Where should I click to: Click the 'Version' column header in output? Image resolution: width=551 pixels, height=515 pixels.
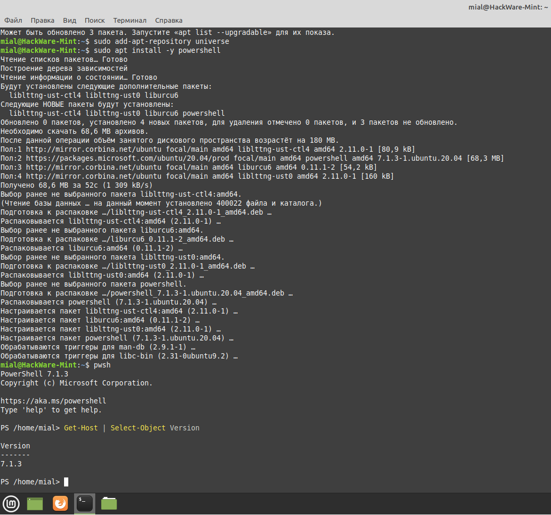pyautogui.click(x=15, y=446)
